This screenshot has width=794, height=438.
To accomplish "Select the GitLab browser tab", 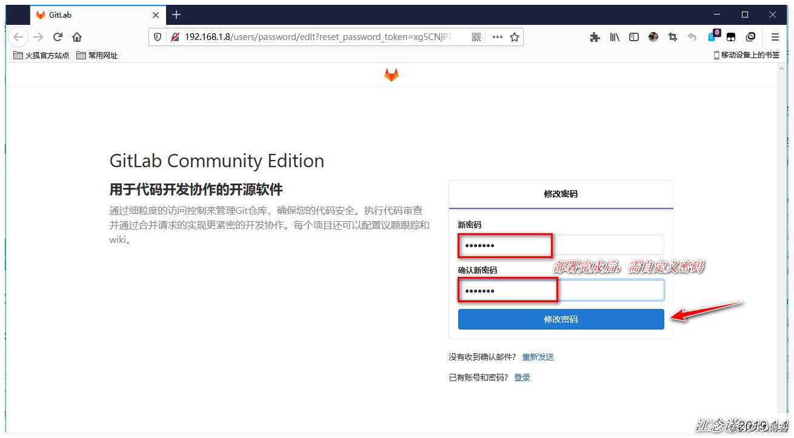I will [98, 15].
